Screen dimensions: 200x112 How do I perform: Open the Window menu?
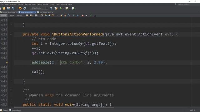click(x=64, y=4)
